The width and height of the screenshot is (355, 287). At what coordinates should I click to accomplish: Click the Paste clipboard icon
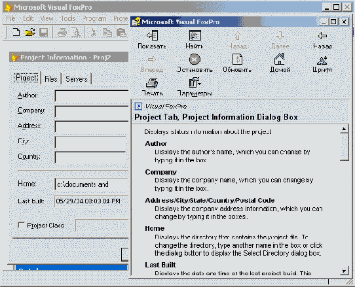[121, 32]
